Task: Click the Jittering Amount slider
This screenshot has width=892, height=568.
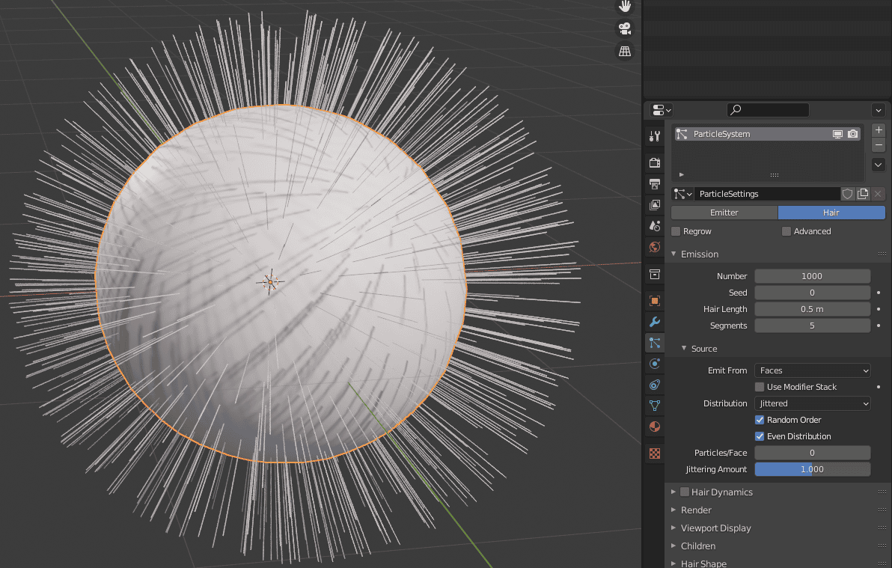Action: click(812, 469)
